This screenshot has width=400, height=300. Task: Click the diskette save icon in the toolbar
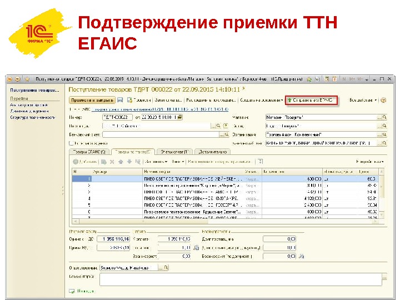coord(120,100)
